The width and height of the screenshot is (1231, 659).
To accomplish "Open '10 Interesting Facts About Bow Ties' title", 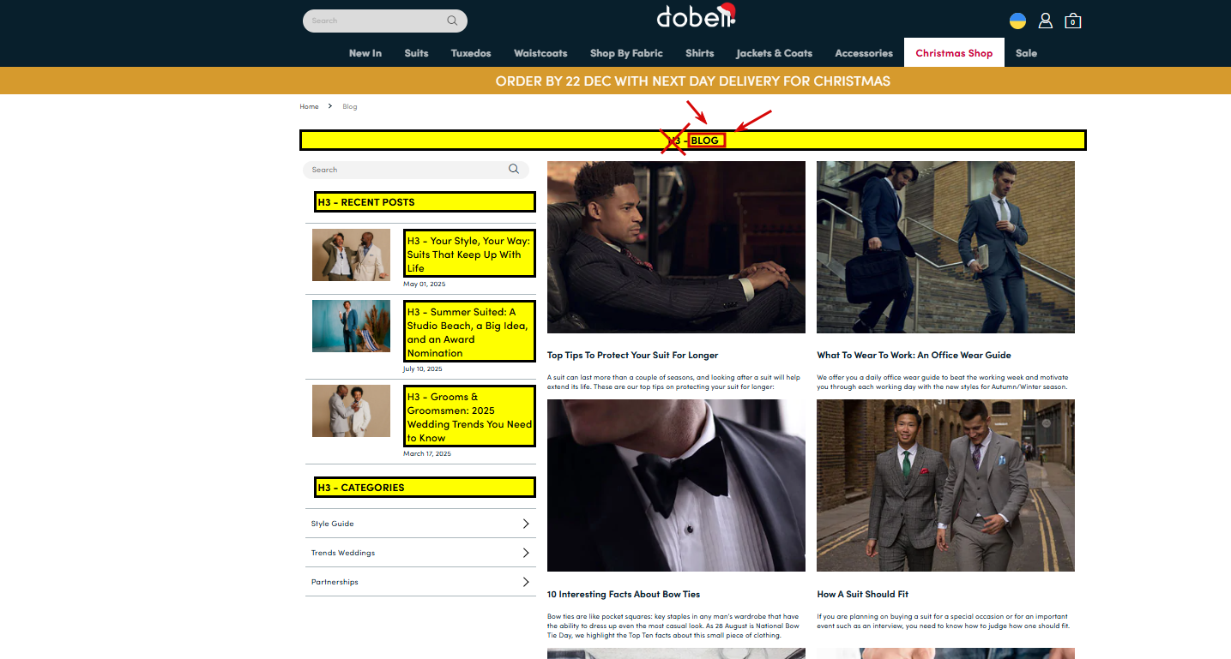I will click(x=624, y=594).
